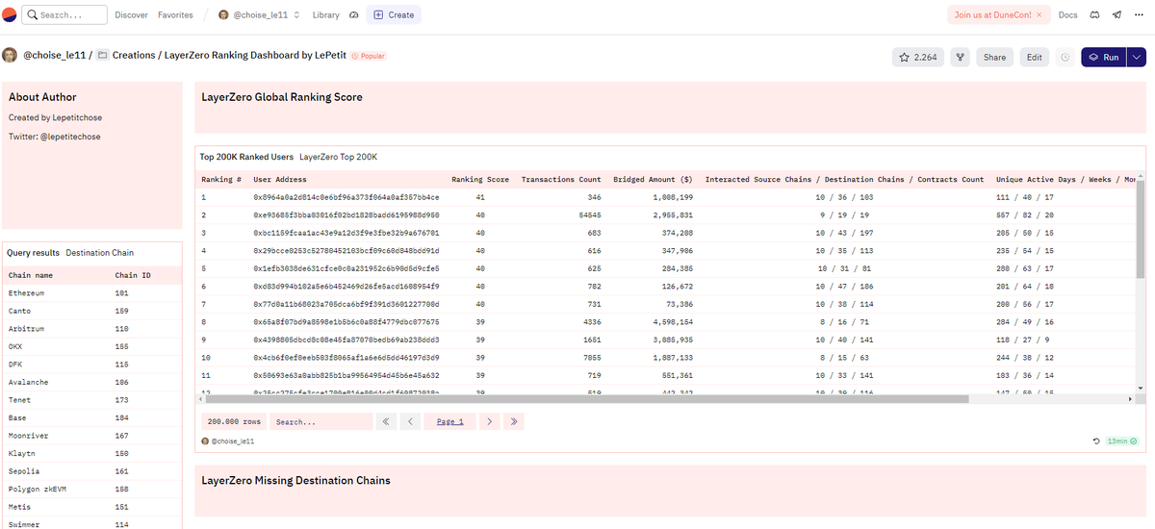Sort by the Transactions Count column header

(561, 179)
